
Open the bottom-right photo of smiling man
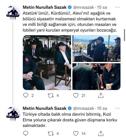[97, 77]
